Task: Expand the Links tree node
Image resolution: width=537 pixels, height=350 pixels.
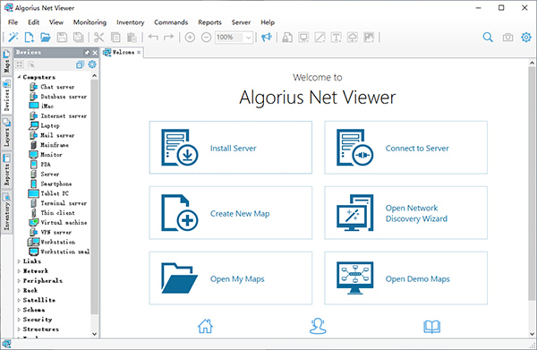Action: coord(19,261)
